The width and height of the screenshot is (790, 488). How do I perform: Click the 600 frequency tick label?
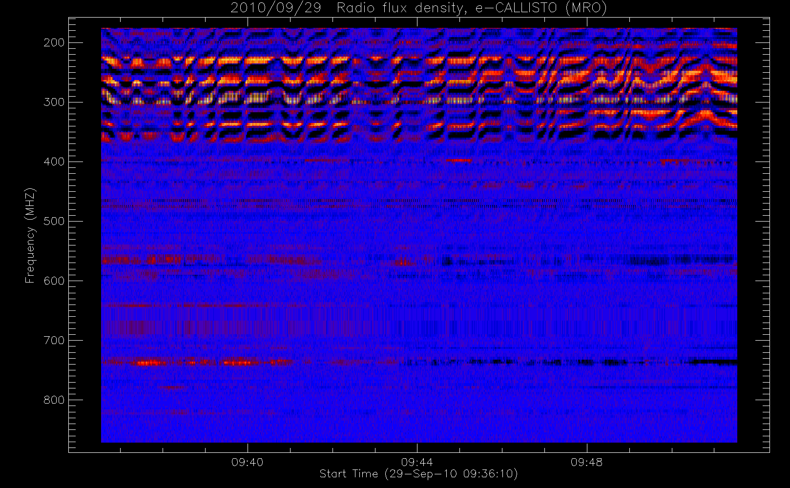[x=54, y=281]
